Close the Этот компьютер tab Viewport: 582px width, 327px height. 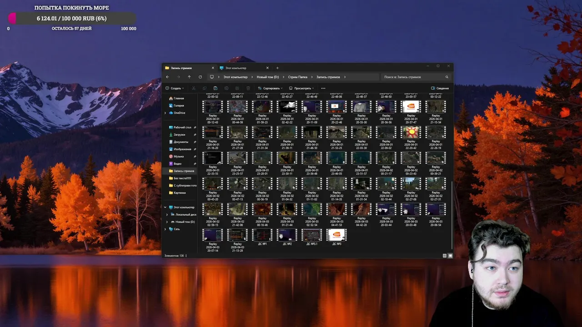(267, 68)
